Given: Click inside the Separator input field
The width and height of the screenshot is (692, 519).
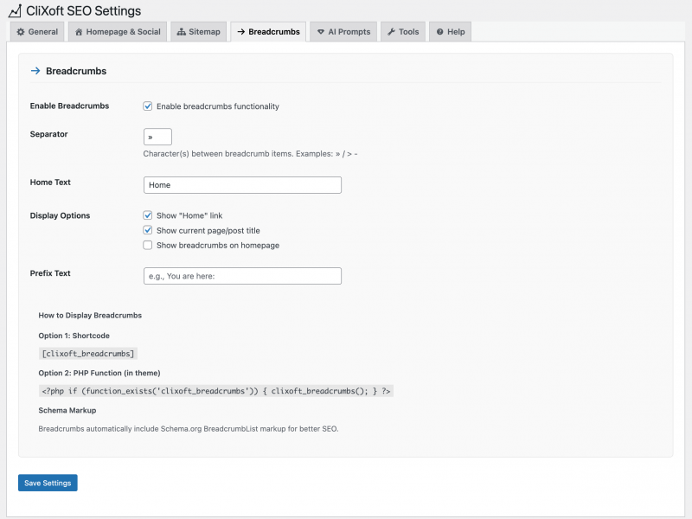Looking at the screenshot, I should tap(156, 136).
